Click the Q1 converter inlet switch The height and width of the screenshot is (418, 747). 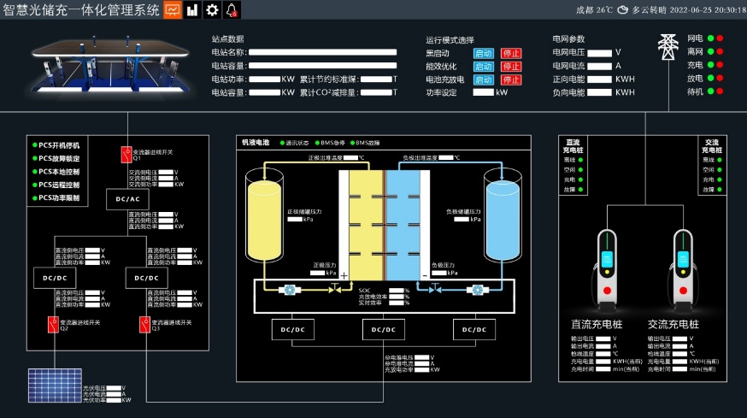125,154
